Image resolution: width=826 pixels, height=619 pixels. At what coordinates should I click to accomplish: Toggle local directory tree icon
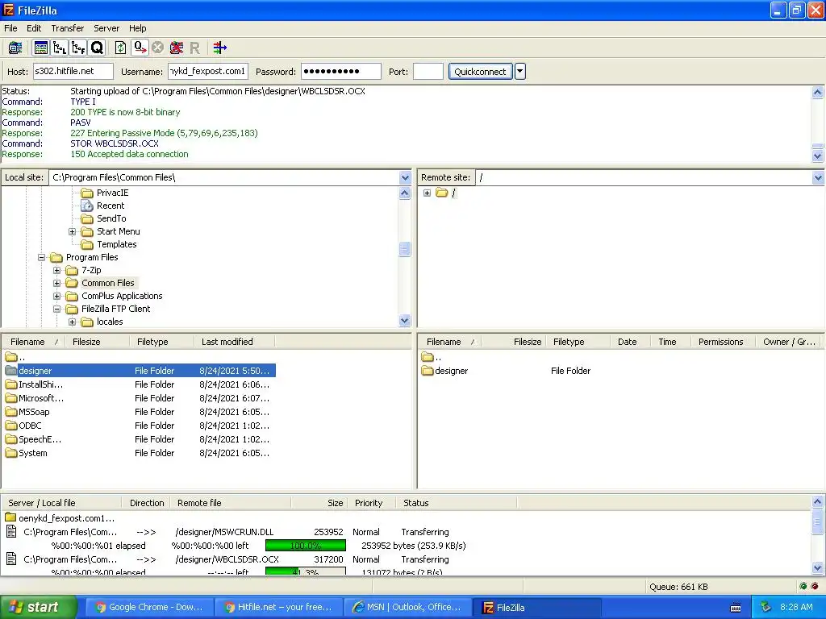[60, 48]
